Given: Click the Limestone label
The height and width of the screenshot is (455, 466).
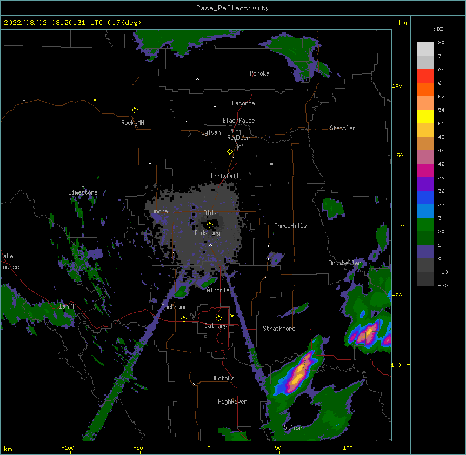Looking at the screenshot, I should 83,192.
